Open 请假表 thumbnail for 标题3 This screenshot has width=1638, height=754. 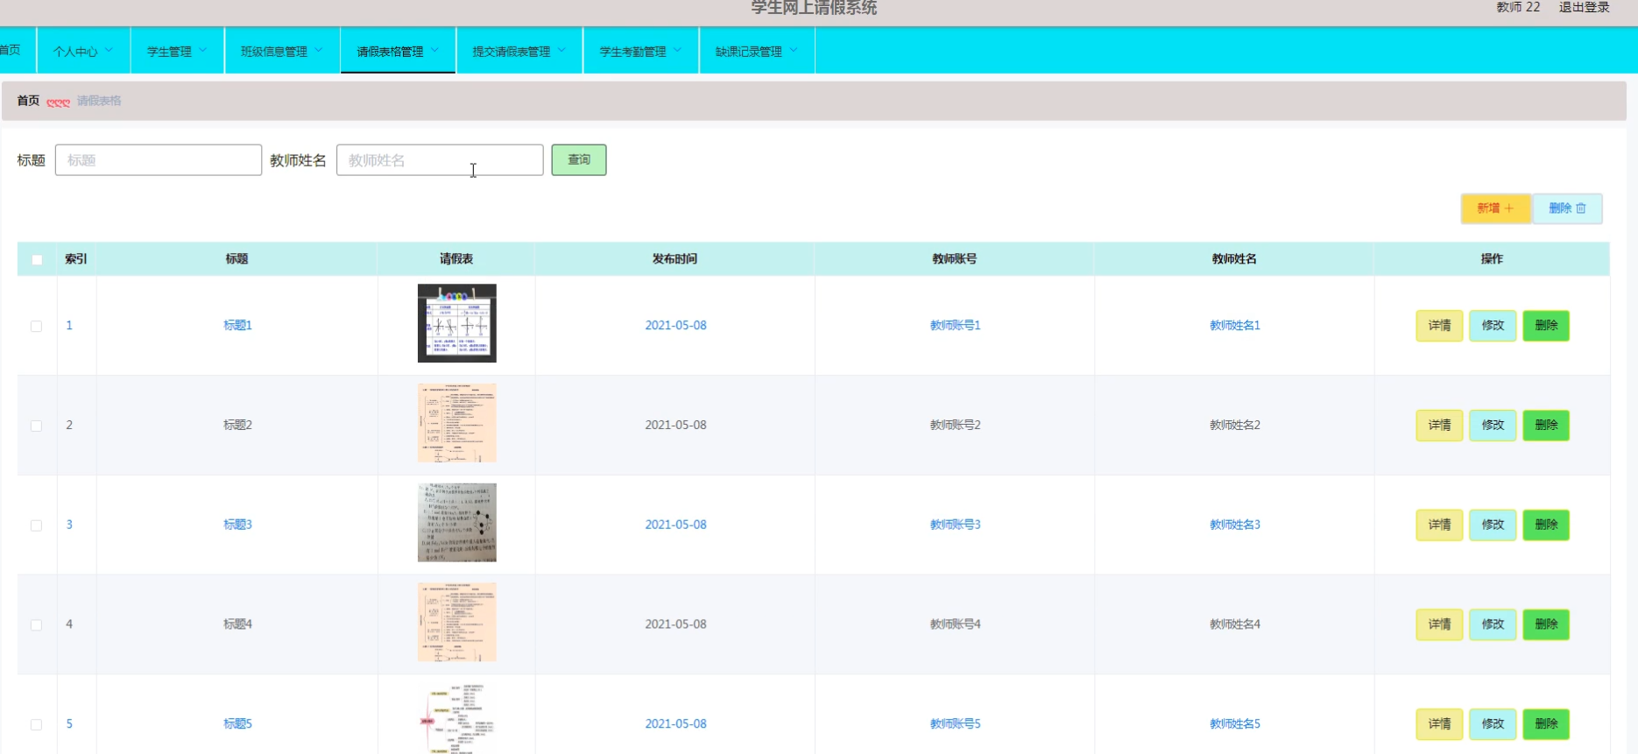point(457,523)
